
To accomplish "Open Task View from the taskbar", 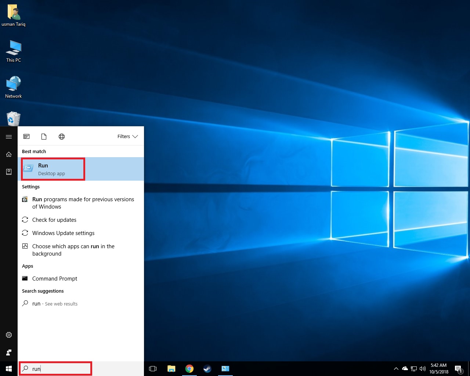I will tap(153, 369).
